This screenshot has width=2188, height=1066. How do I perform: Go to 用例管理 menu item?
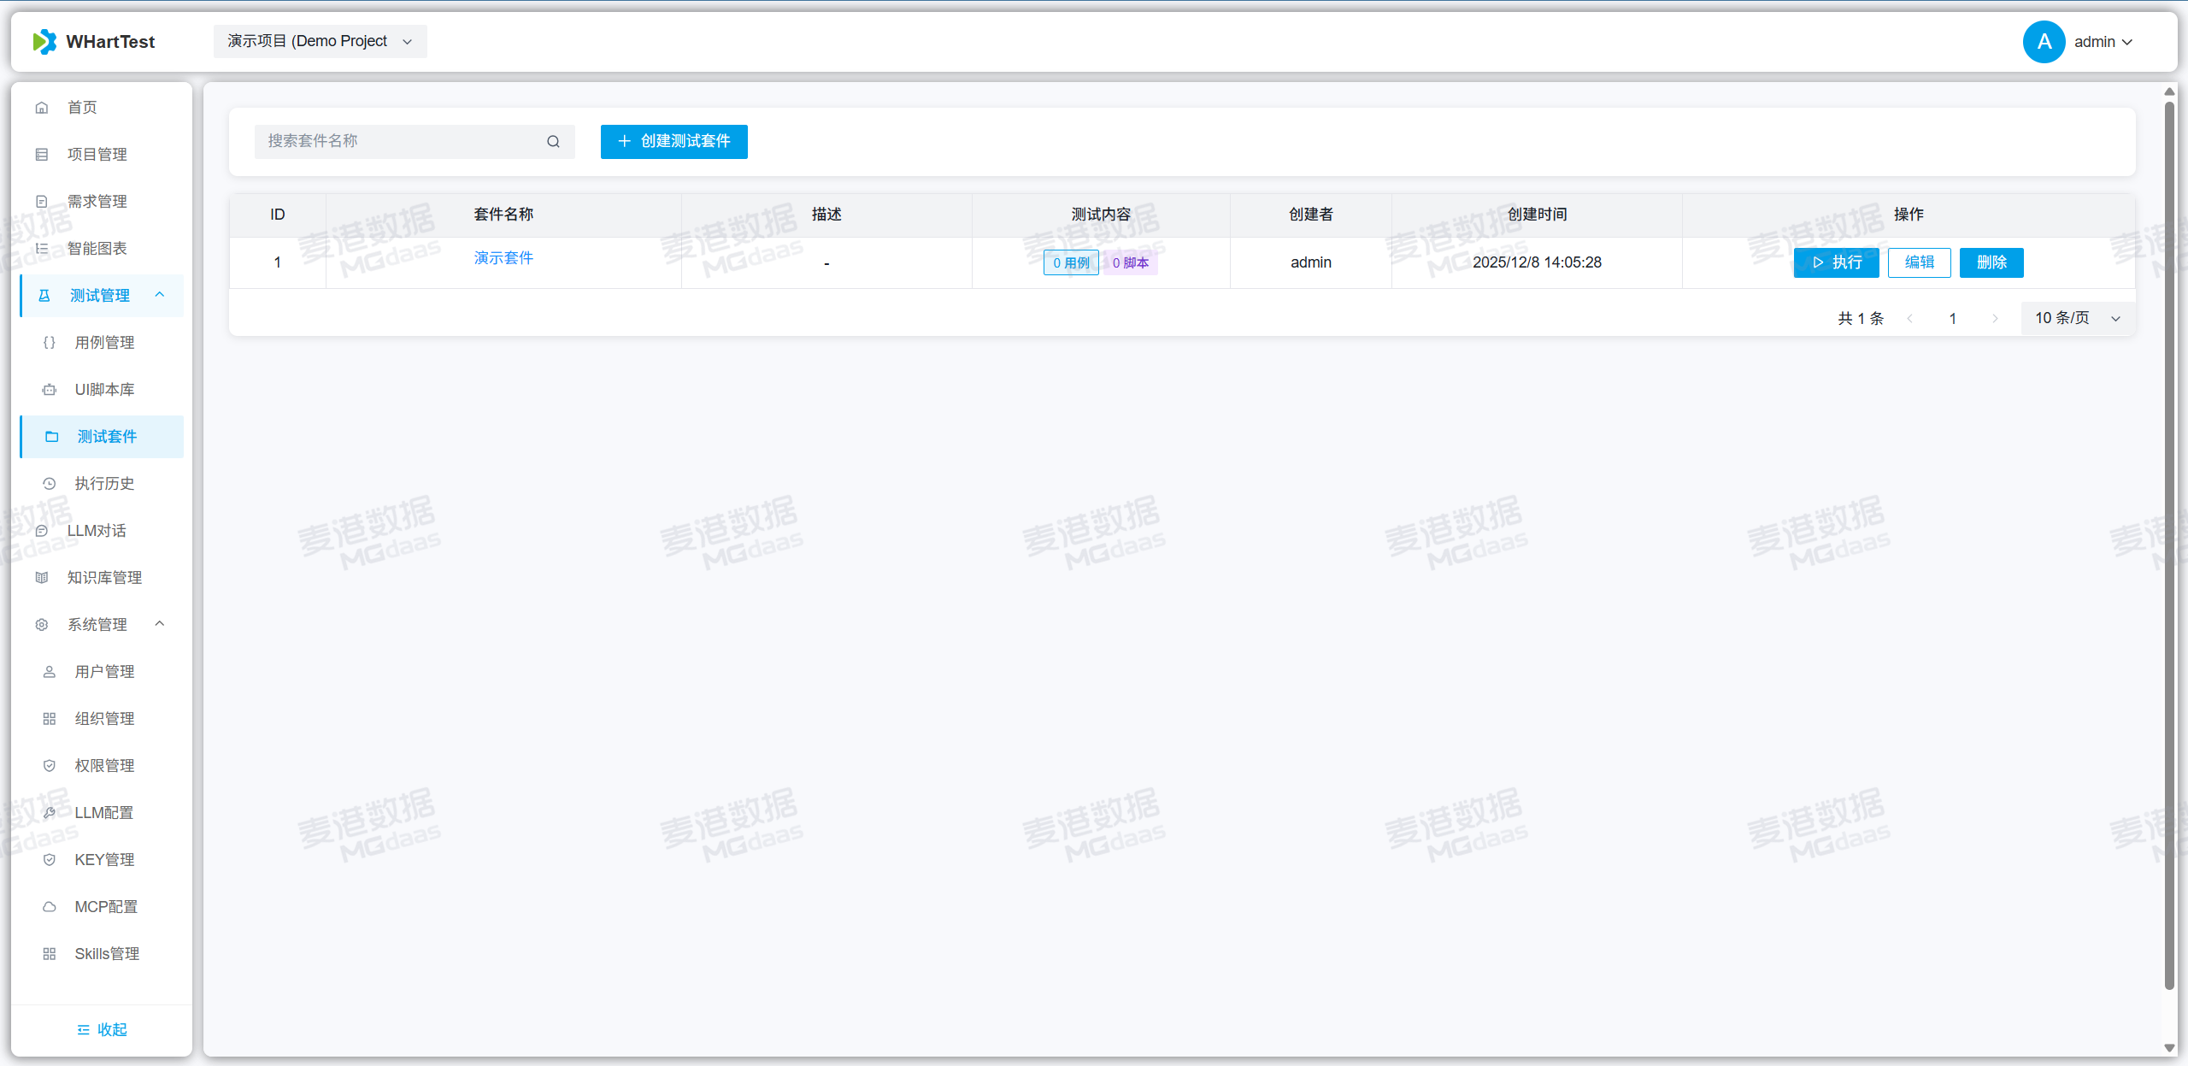pyautogui.click(x=104, y=343)
